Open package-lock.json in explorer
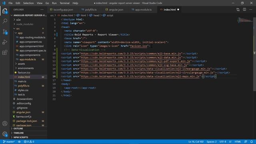Image resolution: width=256 pixels, height=144 pixels. point(27,121)
